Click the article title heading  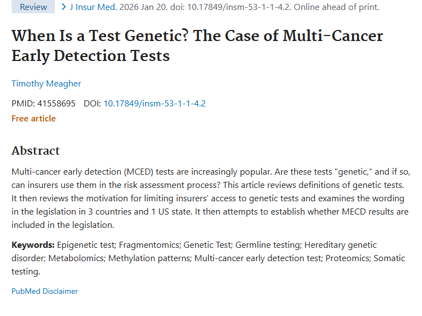point(197,45)
